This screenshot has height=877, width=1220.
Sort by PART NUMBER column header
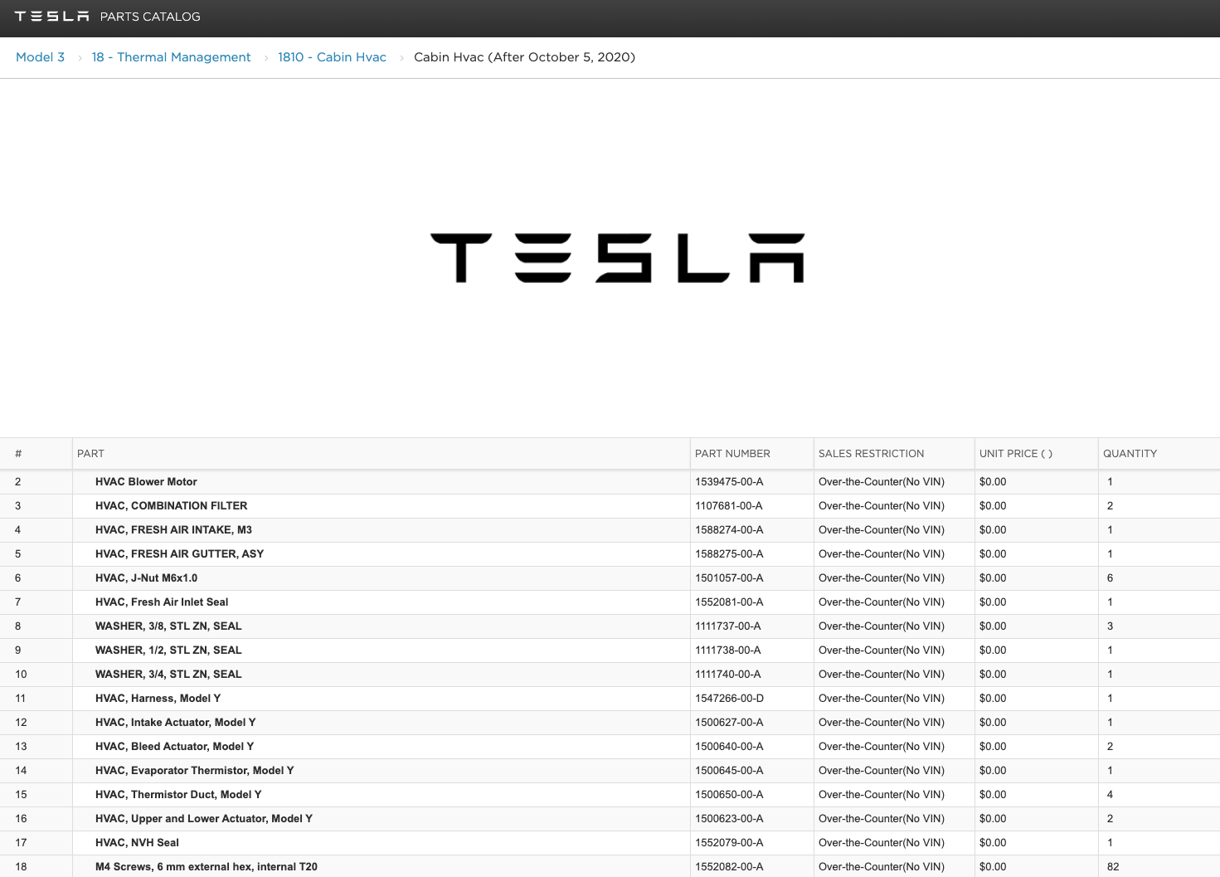point(732,454)
